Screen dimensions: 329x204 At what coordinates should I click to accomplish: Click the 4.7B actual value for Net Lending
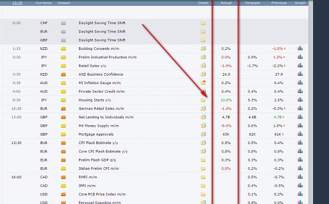point(226,117)
